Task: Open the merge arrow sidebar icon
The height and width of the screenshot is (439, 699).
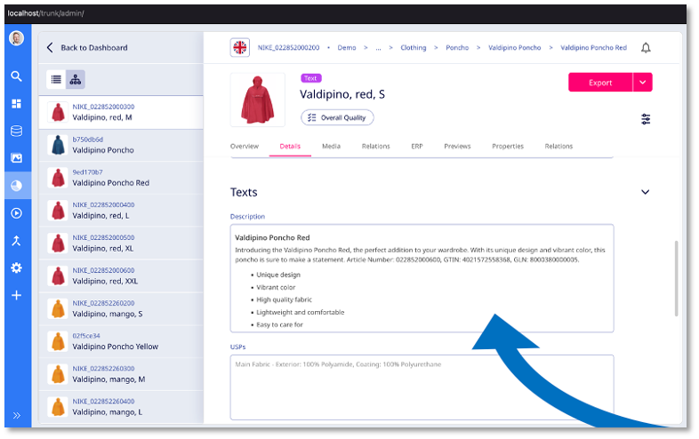Action: click(17, 241)
